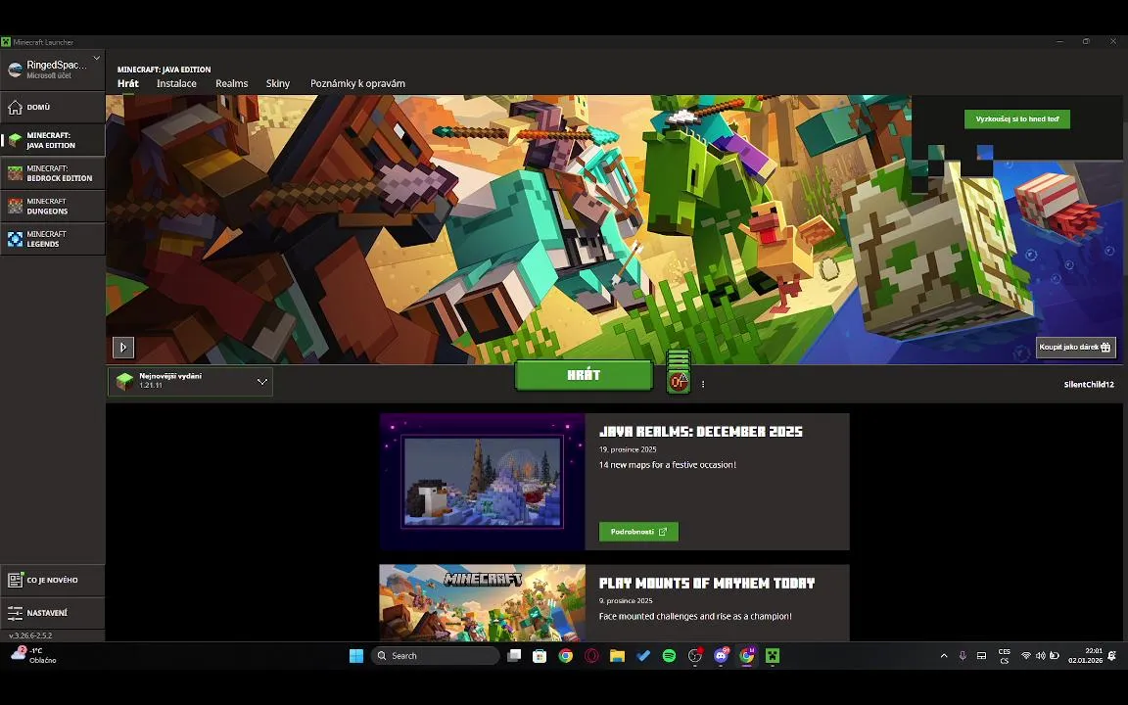Open Nastavení settings
Viewport: 1128px width, 705px height.
(x=53, y=613)
